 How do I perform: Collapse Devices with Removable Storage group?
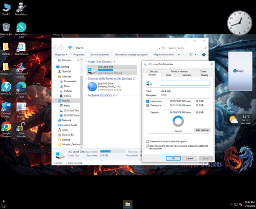tap(86, 79)
